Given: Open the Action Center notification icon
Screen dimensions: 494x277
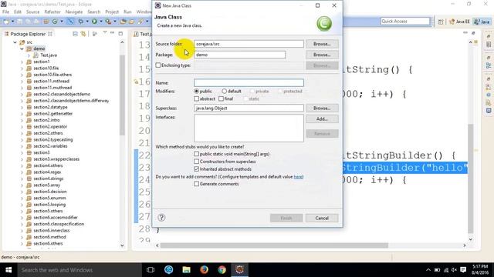Looking at the screenshot, I should tap(463, 270).
